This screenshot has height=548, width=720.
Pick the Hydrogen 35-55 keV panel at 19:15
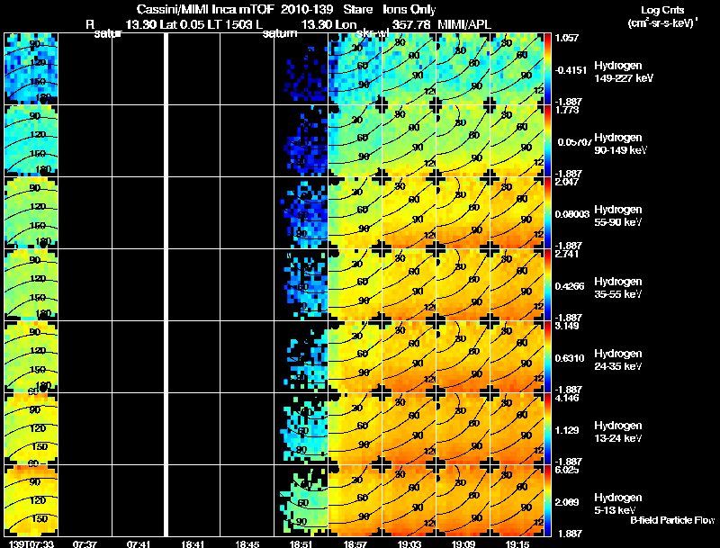[517, 284]
